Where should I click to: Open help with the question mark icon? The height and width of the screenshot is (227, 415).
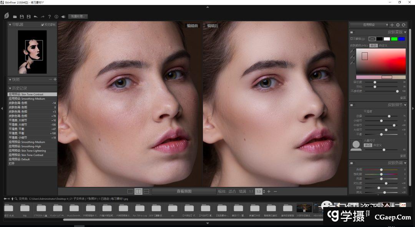click(x=49, y=17)
